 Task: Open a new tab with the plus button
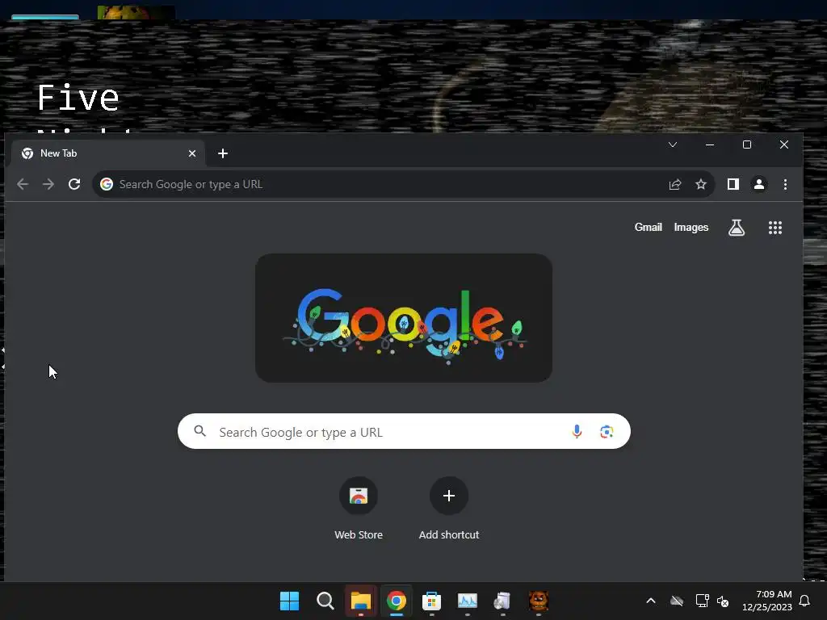[x=223, y=153]
